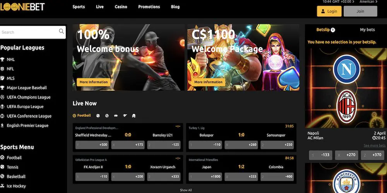
Task: Pick Boluspor win odds -110
Action: coord(205,145)
